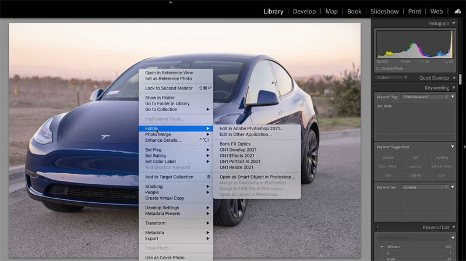Add suggested keyword 'Aston Martin'

[x=388, y=166]
